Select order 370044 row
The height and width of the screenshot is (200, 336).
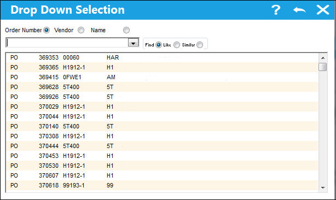tap(162, 116)
